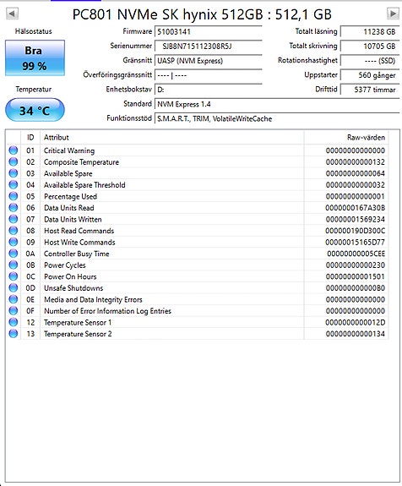Viewport: 402px width, 486px height.
Task: Click status icon for Controller Busy Time
Action: click(14, 254)
